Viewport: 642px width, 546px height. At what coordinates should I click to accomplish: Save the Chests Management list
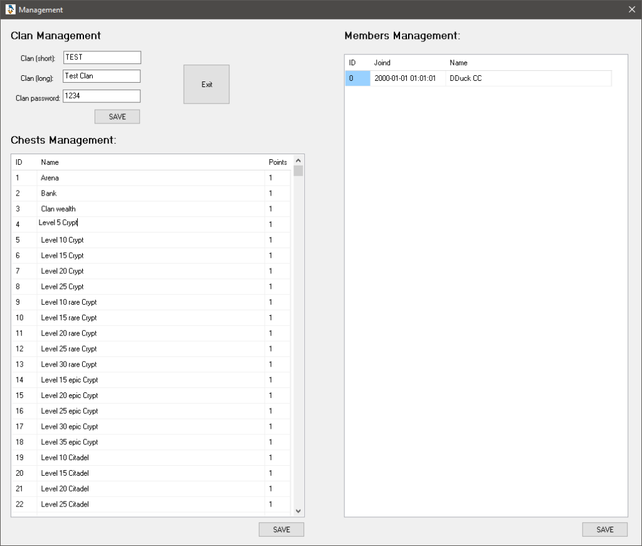click(282, 530)
